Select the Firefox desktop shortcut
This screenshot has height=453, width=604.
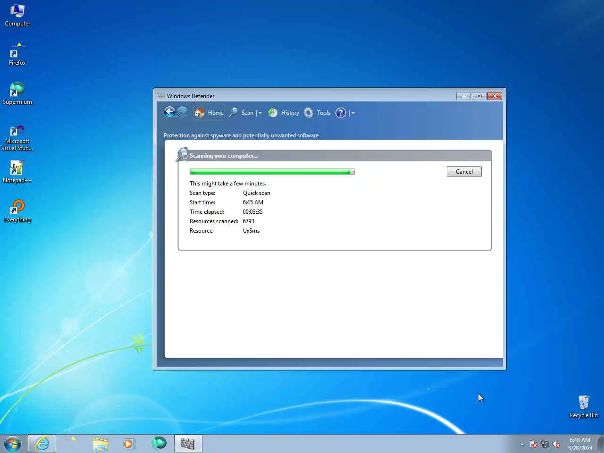[x=17, y=54]
